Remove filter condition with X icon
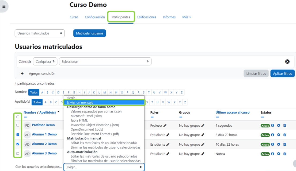The image size is (296, 171). pyautogui.click(x=287, y=61)
